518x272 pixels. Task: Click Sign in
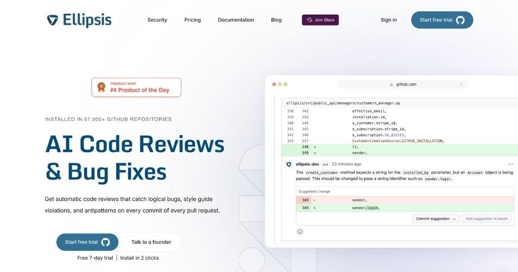[x=388, y=20]
